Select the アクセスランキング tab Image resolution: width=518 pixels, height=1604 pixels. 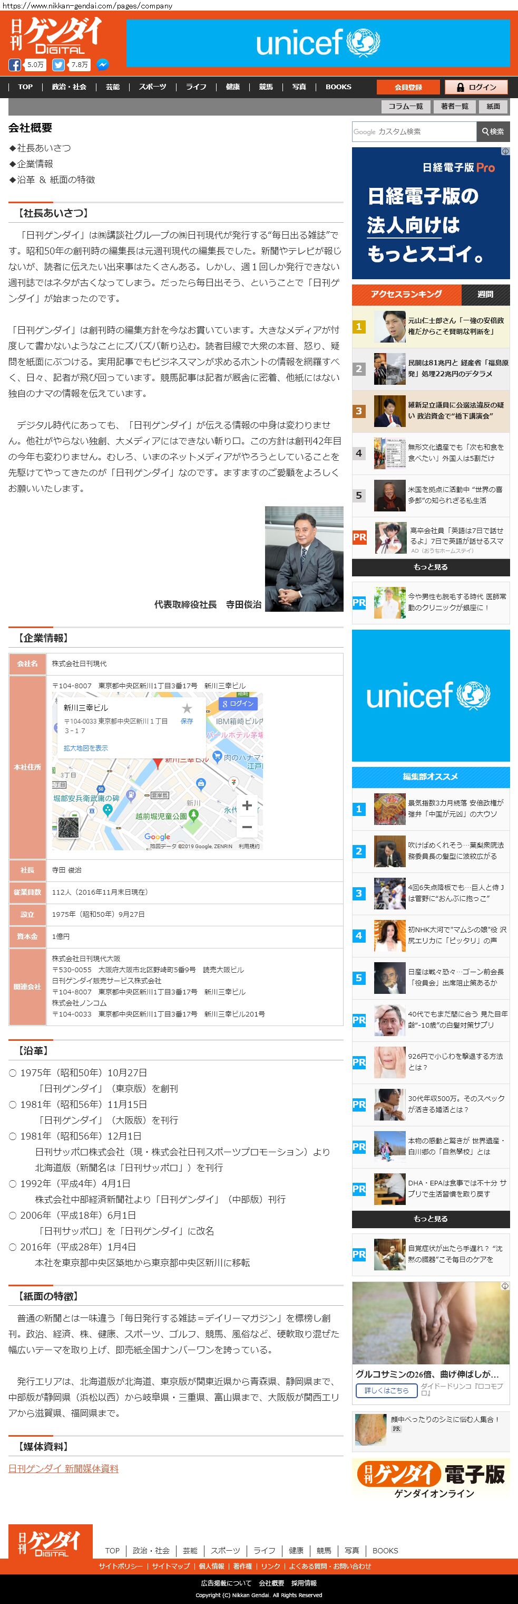pos(407,294)
